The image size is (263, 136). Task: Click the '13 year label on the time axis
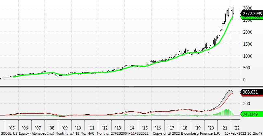click(x=118, y=128)
